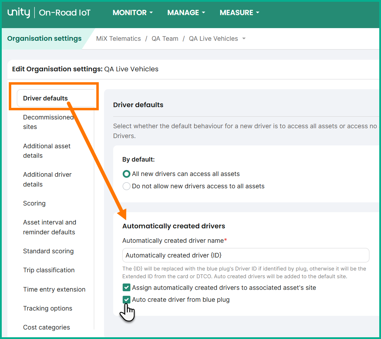Open Trip classification settings
The image size is (381, 339).
[x=49, y=270]
